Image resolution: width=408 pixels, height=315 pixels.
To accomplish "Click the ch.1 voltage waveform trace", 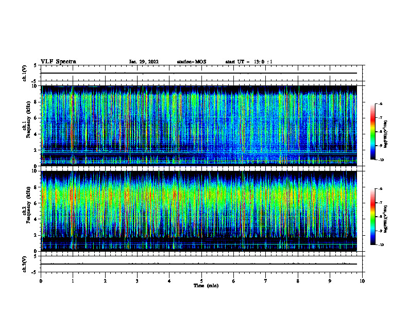I will coord(199,73).
